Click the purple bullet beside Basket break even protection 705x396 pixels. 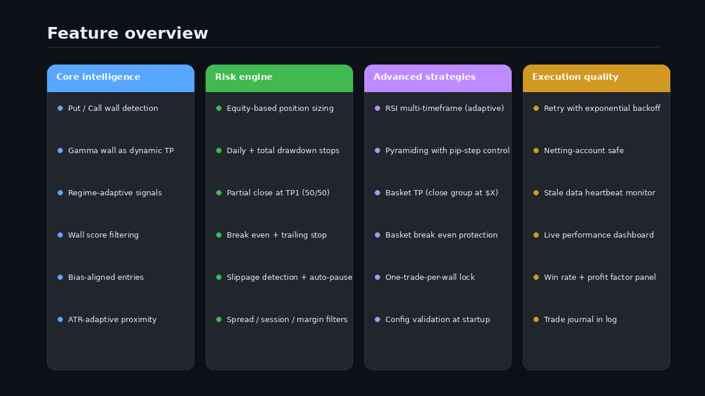(377, 235)
